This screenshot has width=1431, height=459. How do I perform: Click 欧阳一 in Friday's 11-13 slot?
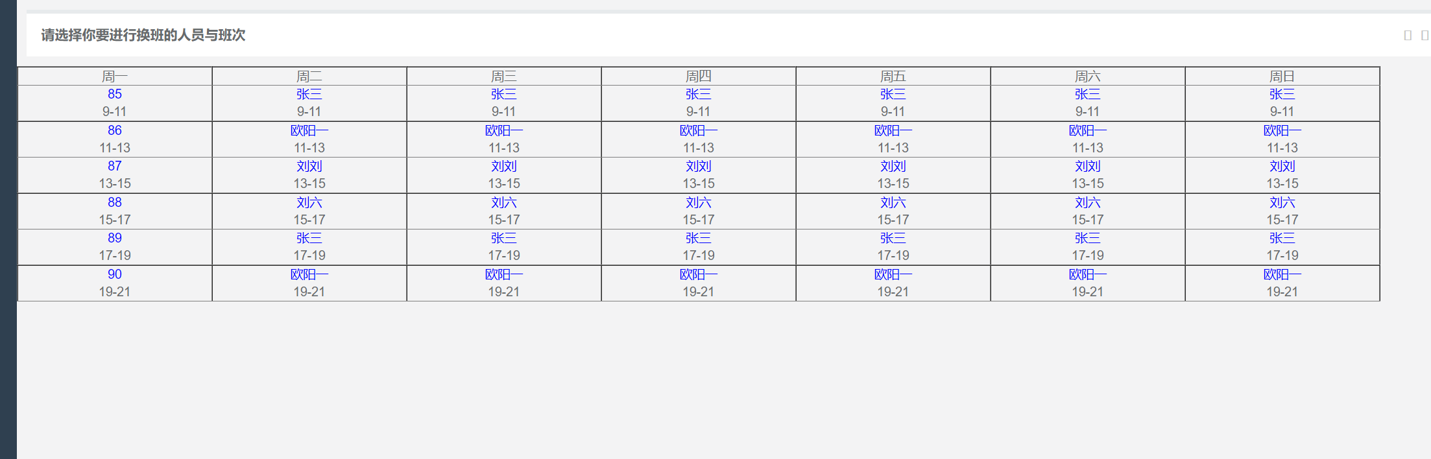coord(893,130)
